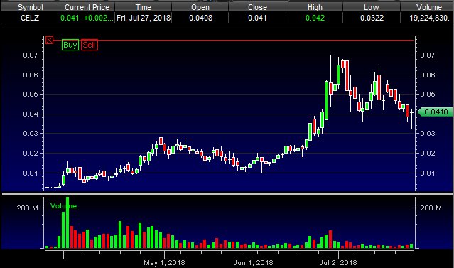This screenshot has width=454, height=268.
Task: Select the Symbol column header
Action: [x=30, y=7]
